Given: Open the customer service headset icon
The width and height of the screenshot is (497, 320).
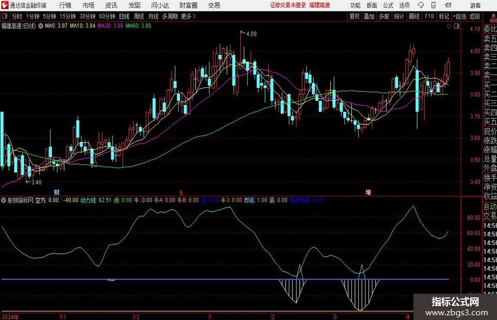Looking at the screenshot, I should 421,5.
